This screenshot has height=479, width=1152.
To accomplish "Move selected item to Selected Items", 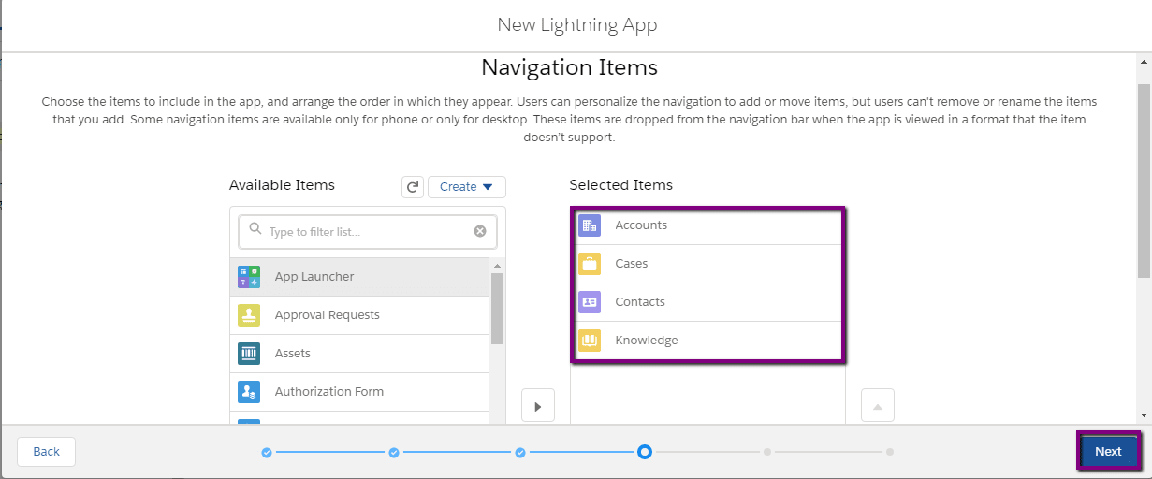I will click(x=538, y=406).
